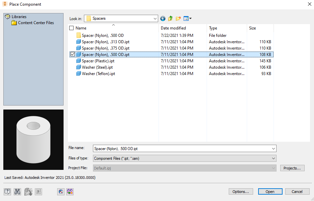The width and height of the screenshot is (314, 201).
Task: Go up one folder level
Action: [x=171, y=18]
